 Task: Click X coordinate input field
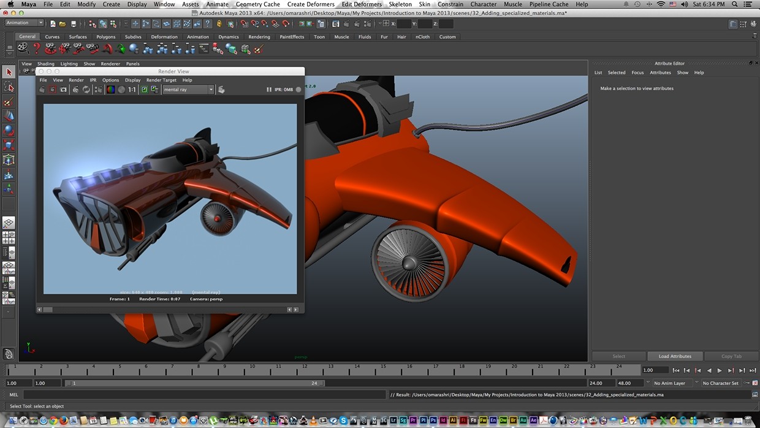click(404, 24)
